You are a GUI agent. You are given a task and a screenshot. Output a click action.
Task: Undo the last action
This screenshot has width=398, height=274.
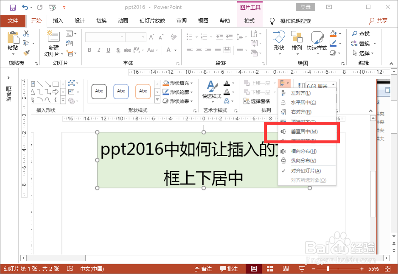25,7
